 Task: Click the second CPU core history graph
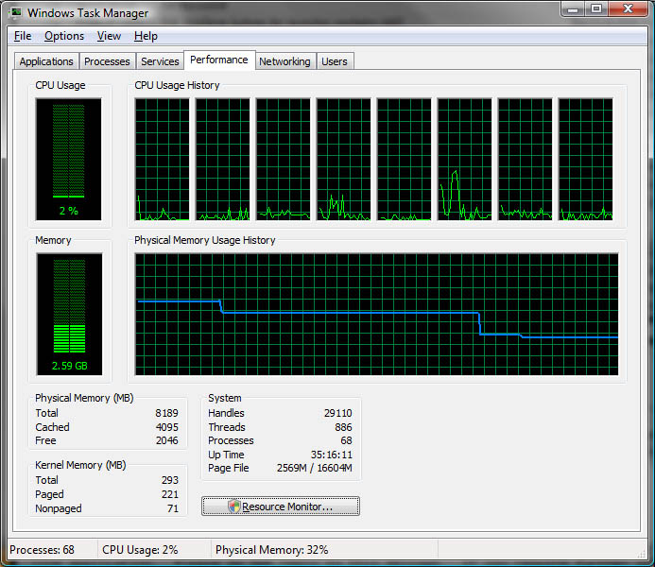[x=223, y=159]
